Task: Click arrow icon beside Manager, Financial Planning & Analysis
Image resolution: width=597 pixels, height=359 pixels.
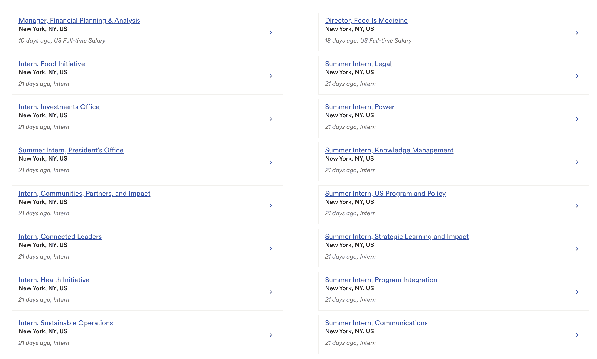Action: coord(271,33)
